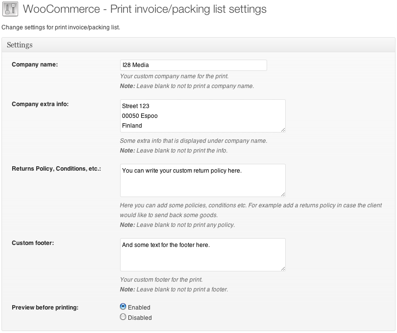Click the 'Company name:' label
The width and height of the screenshot is (397, 333).
click(35, 65)
